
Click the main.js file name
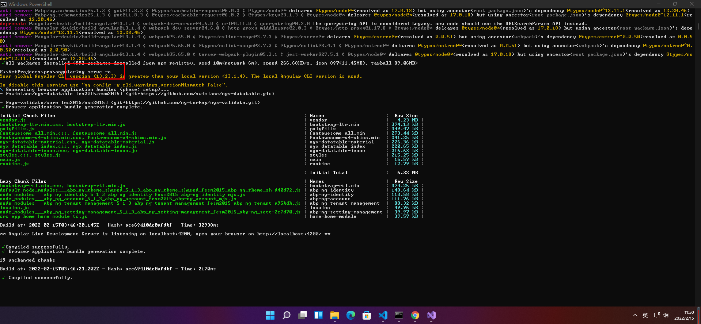point(10,159)
